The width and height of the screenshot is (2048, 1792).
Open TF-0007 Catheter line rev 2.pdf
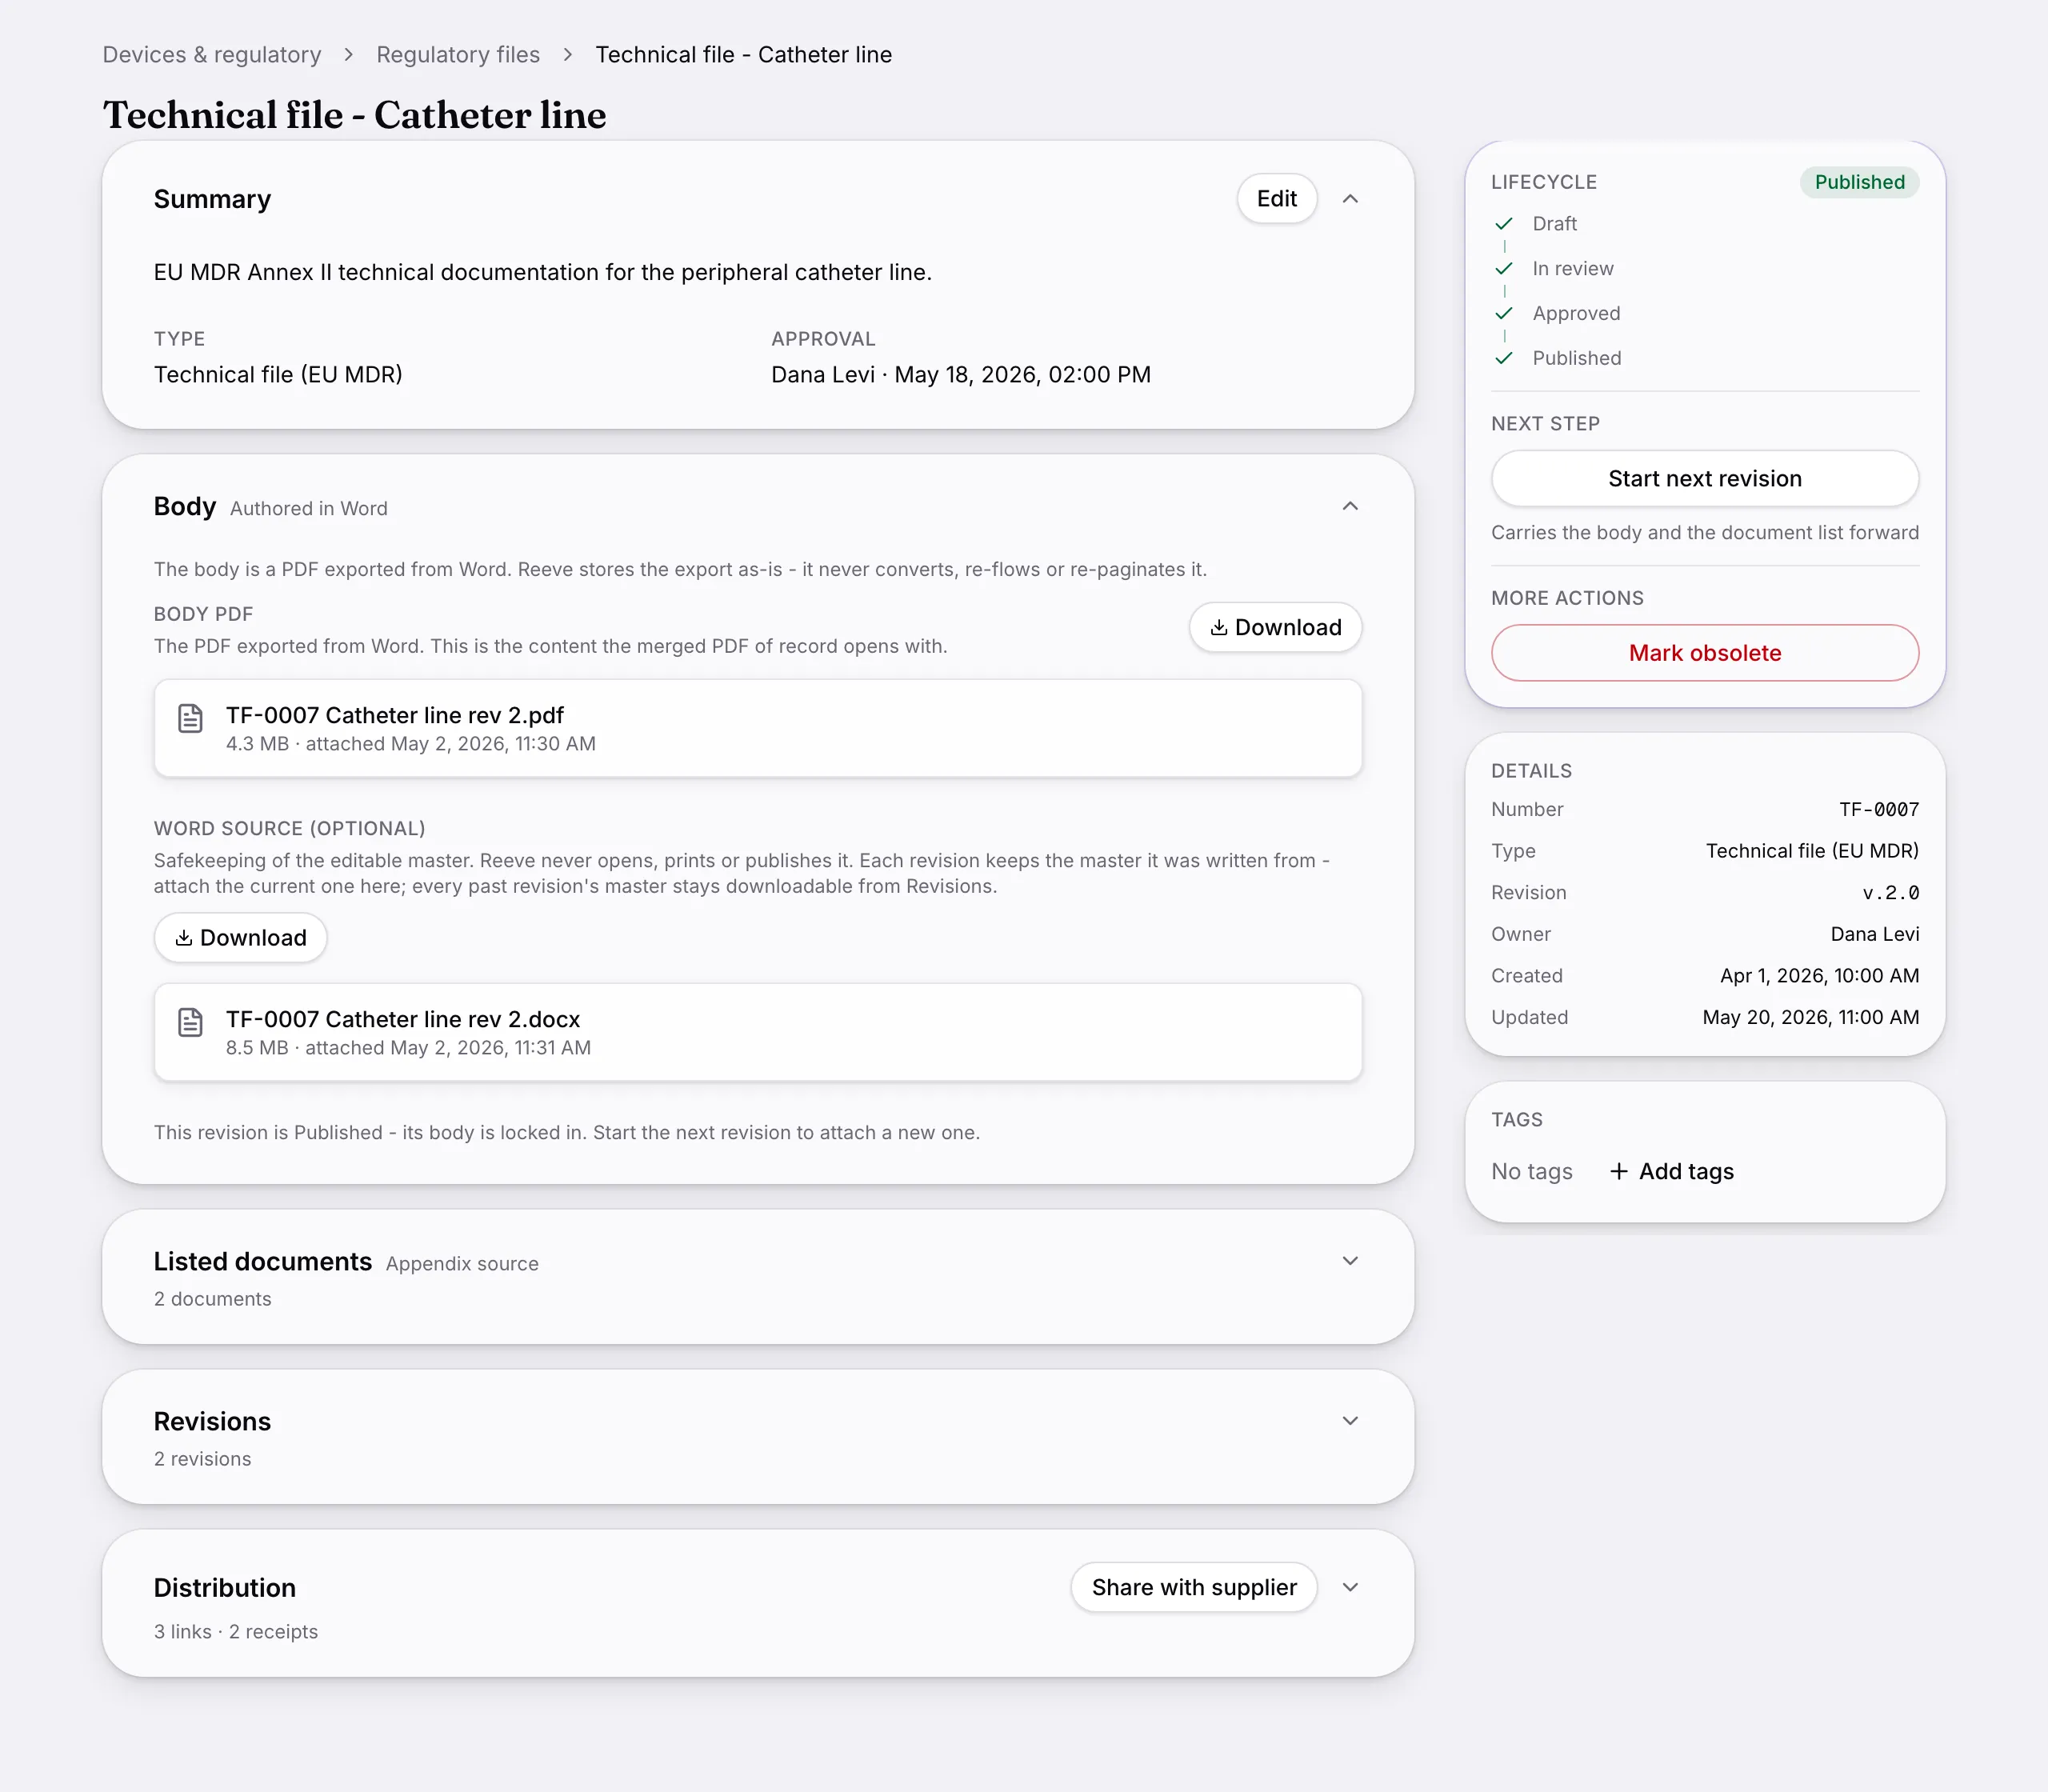[758, 728]
